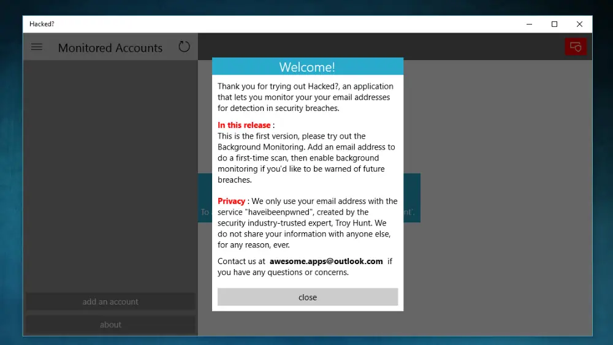This screenshot has width=613, height=345.
Task: Maximize the Hacked? window
Action: coord(554,25)
